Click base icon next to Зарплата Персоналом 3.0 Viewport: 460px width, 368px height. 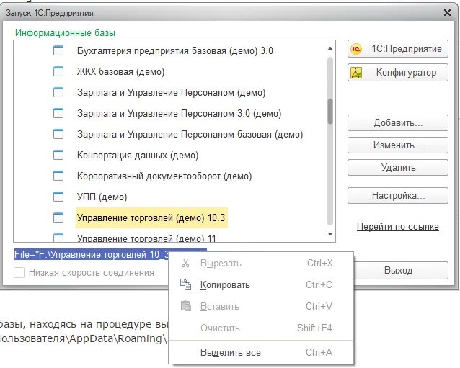[58, 113]
